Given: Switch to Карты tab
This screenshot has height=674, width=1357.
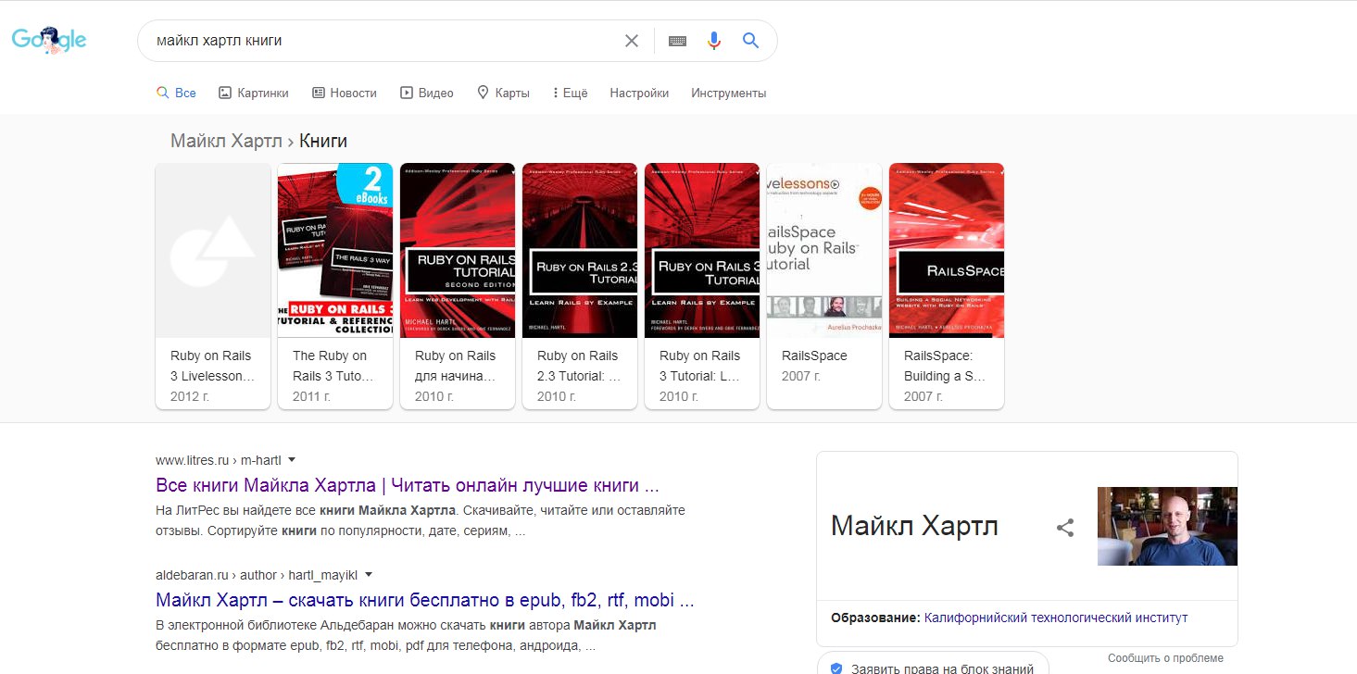Looking at the screenshot, I should 503,93.
